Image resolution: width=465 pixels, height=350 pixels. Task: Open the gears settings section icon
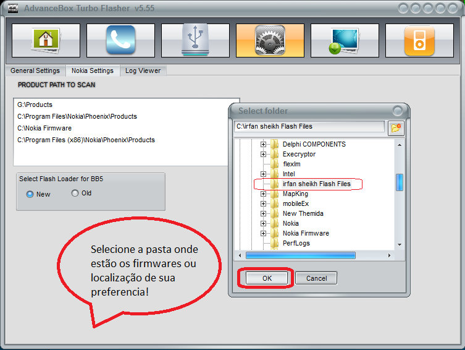(x=270, y=40)
